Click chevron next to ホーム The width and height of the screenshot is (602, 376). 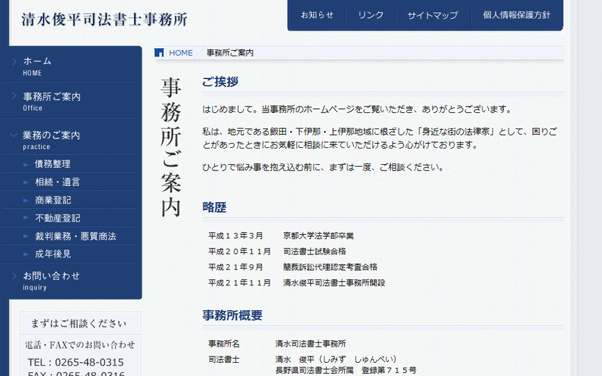tap(14, 61)
